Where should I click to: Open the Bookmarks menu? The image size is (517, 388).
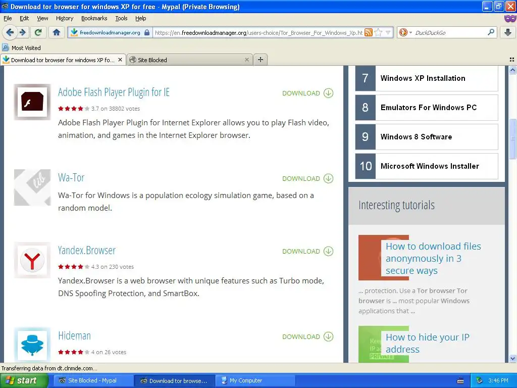coord(94,19)
